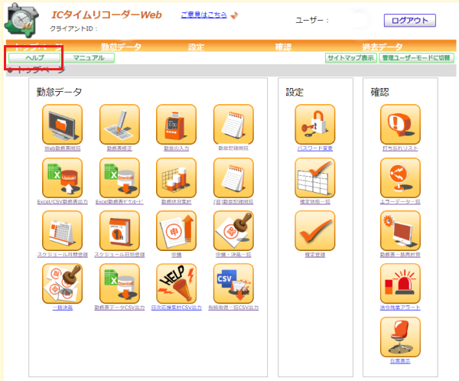Click the ICタイムリコーダーWeb title text
459x381 pixels.
(106, 15)
